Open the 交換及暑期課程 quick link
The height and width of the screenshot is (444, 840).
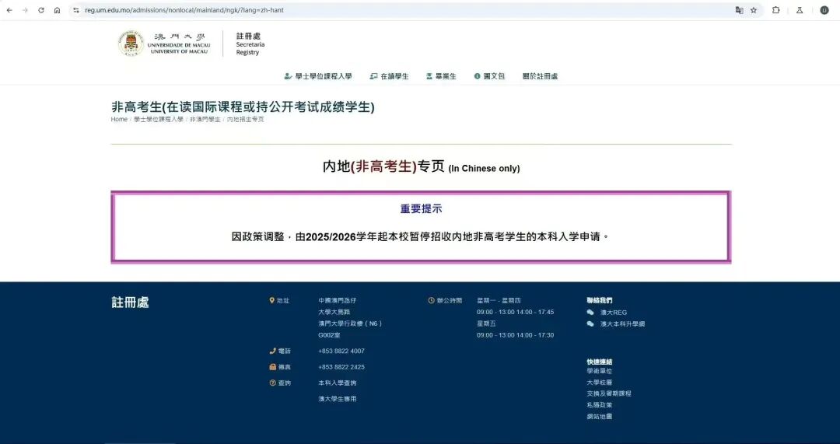point(609,393)
